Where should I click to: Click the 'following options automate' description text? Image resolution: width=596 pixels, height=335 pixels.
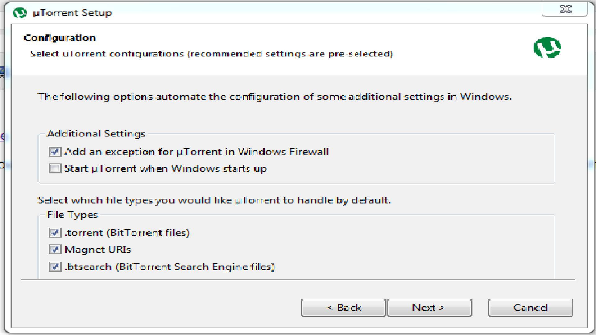coord(274,97)
